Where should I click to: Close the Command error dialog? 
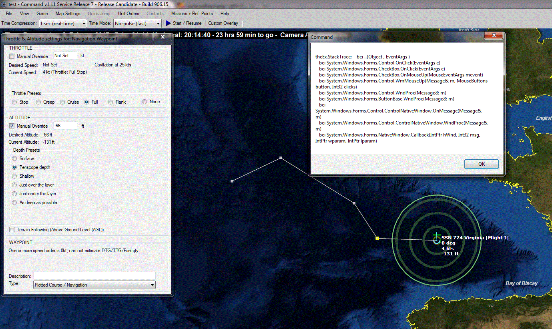(x=493, y=36)
